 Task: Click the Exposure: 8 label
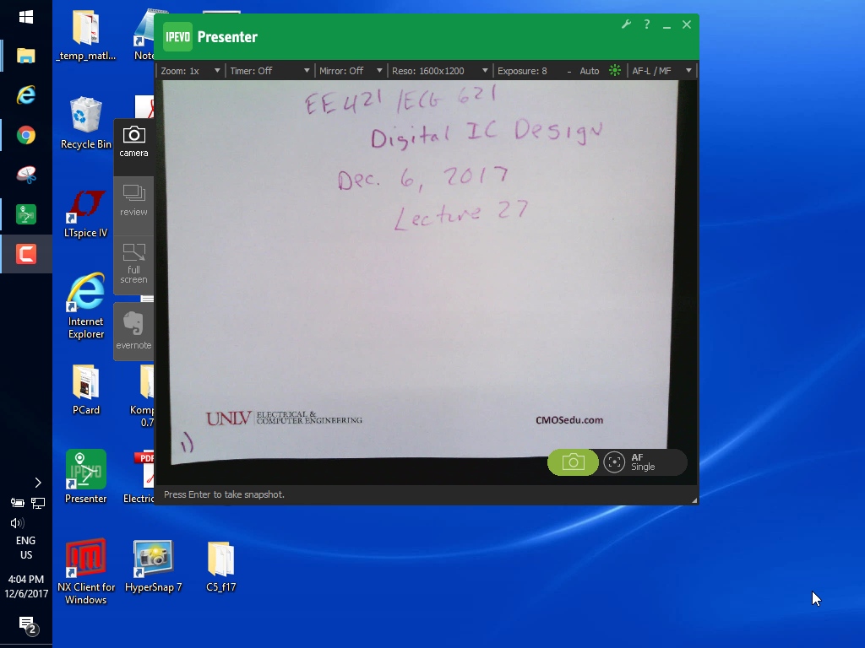[x=522, y=71]
